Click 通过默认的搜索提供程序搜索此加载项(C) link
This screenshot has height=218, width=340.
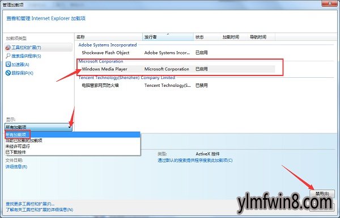pos(195,161)
